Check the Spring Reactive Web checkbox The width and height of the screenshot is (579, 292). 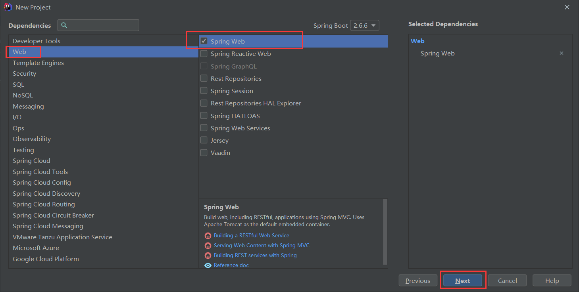204,53
